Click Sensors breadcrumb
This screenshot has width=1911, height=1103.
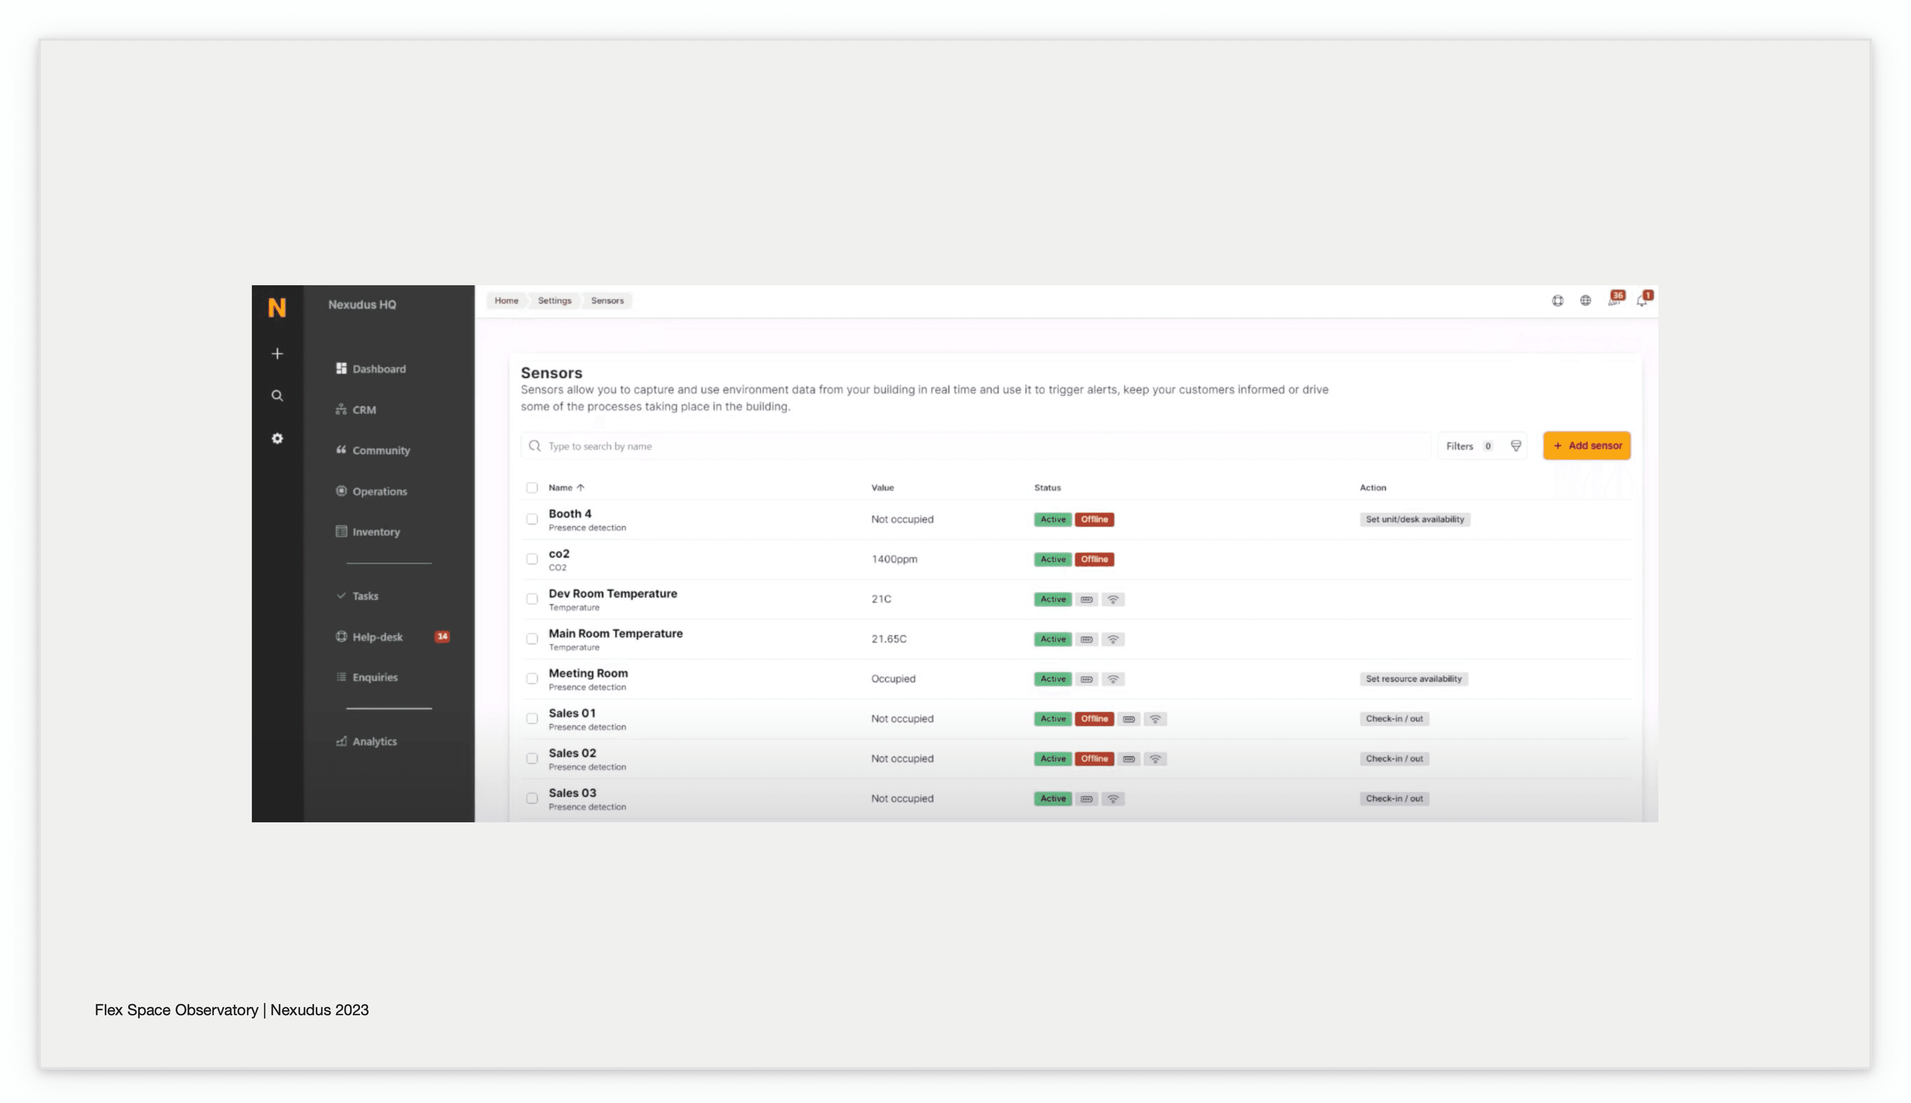click(608, 301)
